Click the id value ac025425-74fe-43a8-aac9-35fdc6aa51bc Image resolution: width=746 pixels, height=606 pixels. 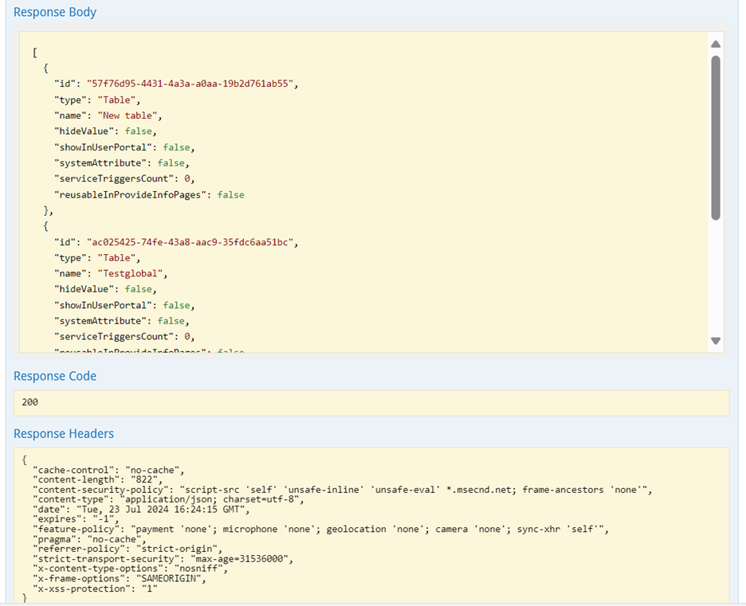tap(190, 242)
